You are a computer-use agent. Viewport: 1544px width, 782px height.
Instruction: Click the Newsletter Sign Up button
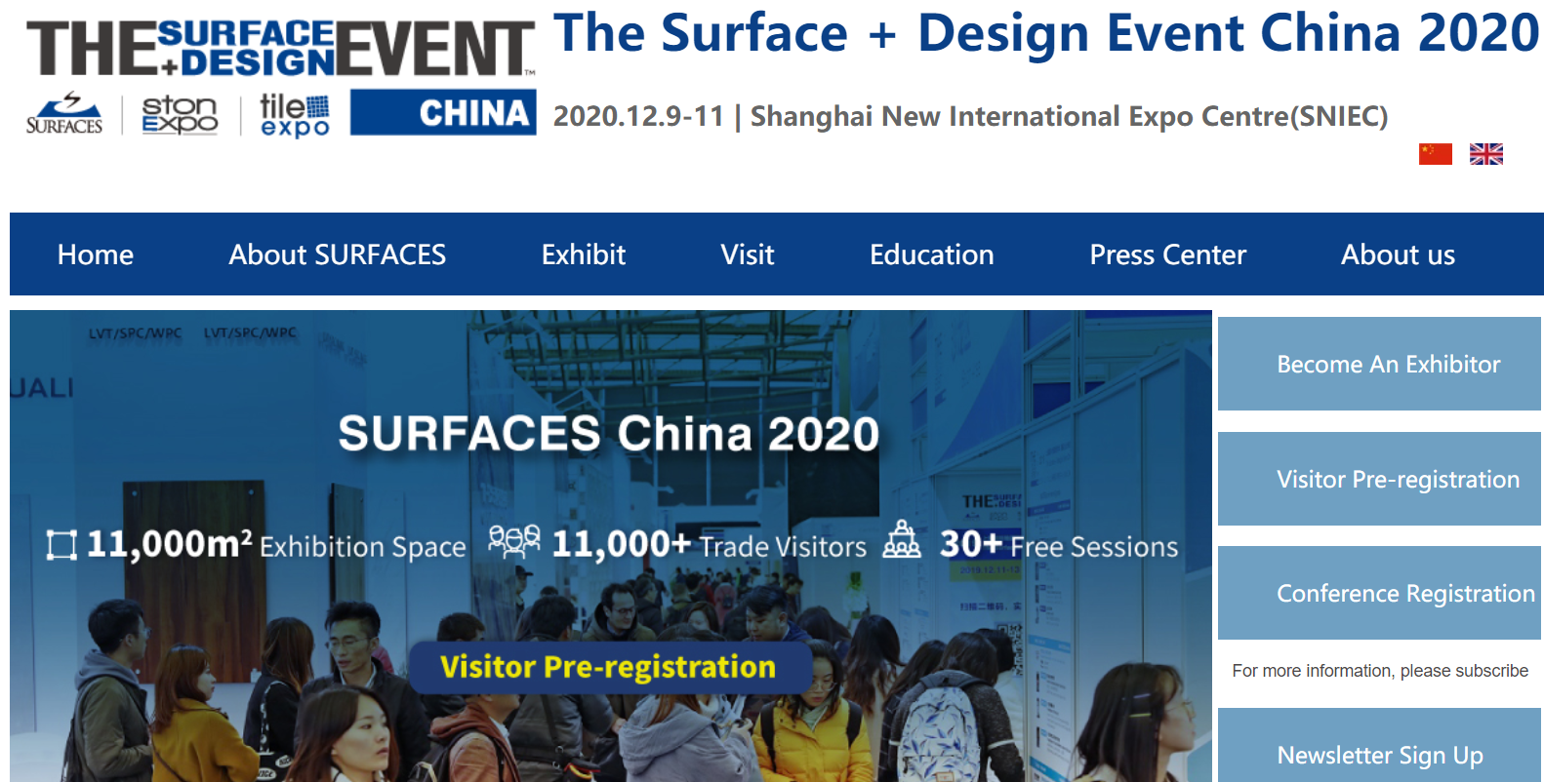pos(1379,746)
